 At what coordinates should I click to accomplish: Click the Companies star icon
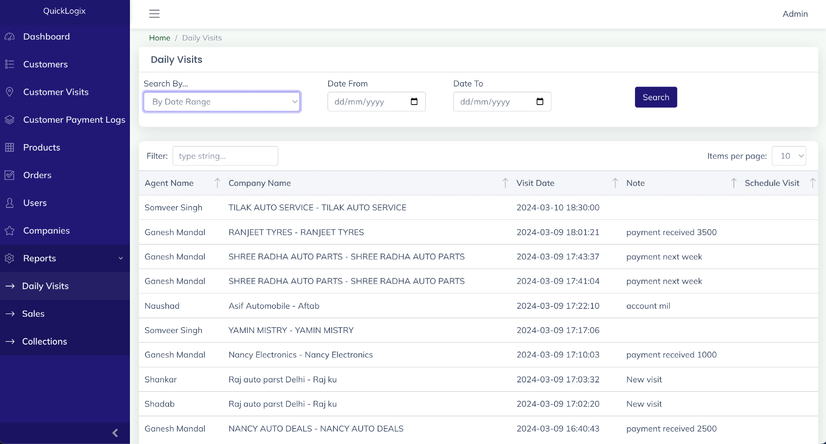(x=9, y=231)
